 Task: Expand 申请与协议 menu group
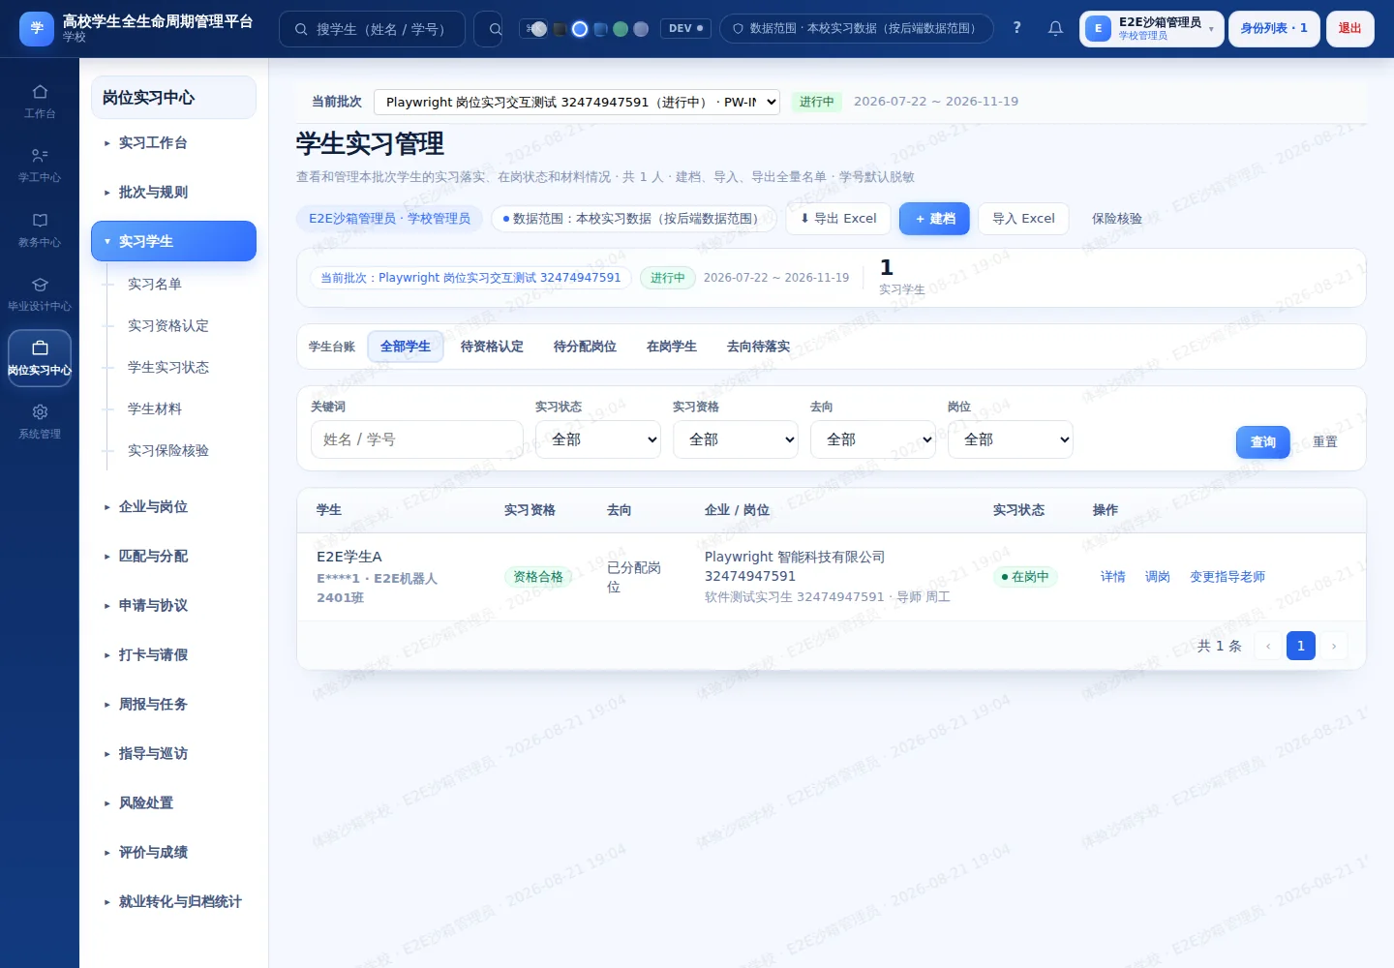click(173, 606)
